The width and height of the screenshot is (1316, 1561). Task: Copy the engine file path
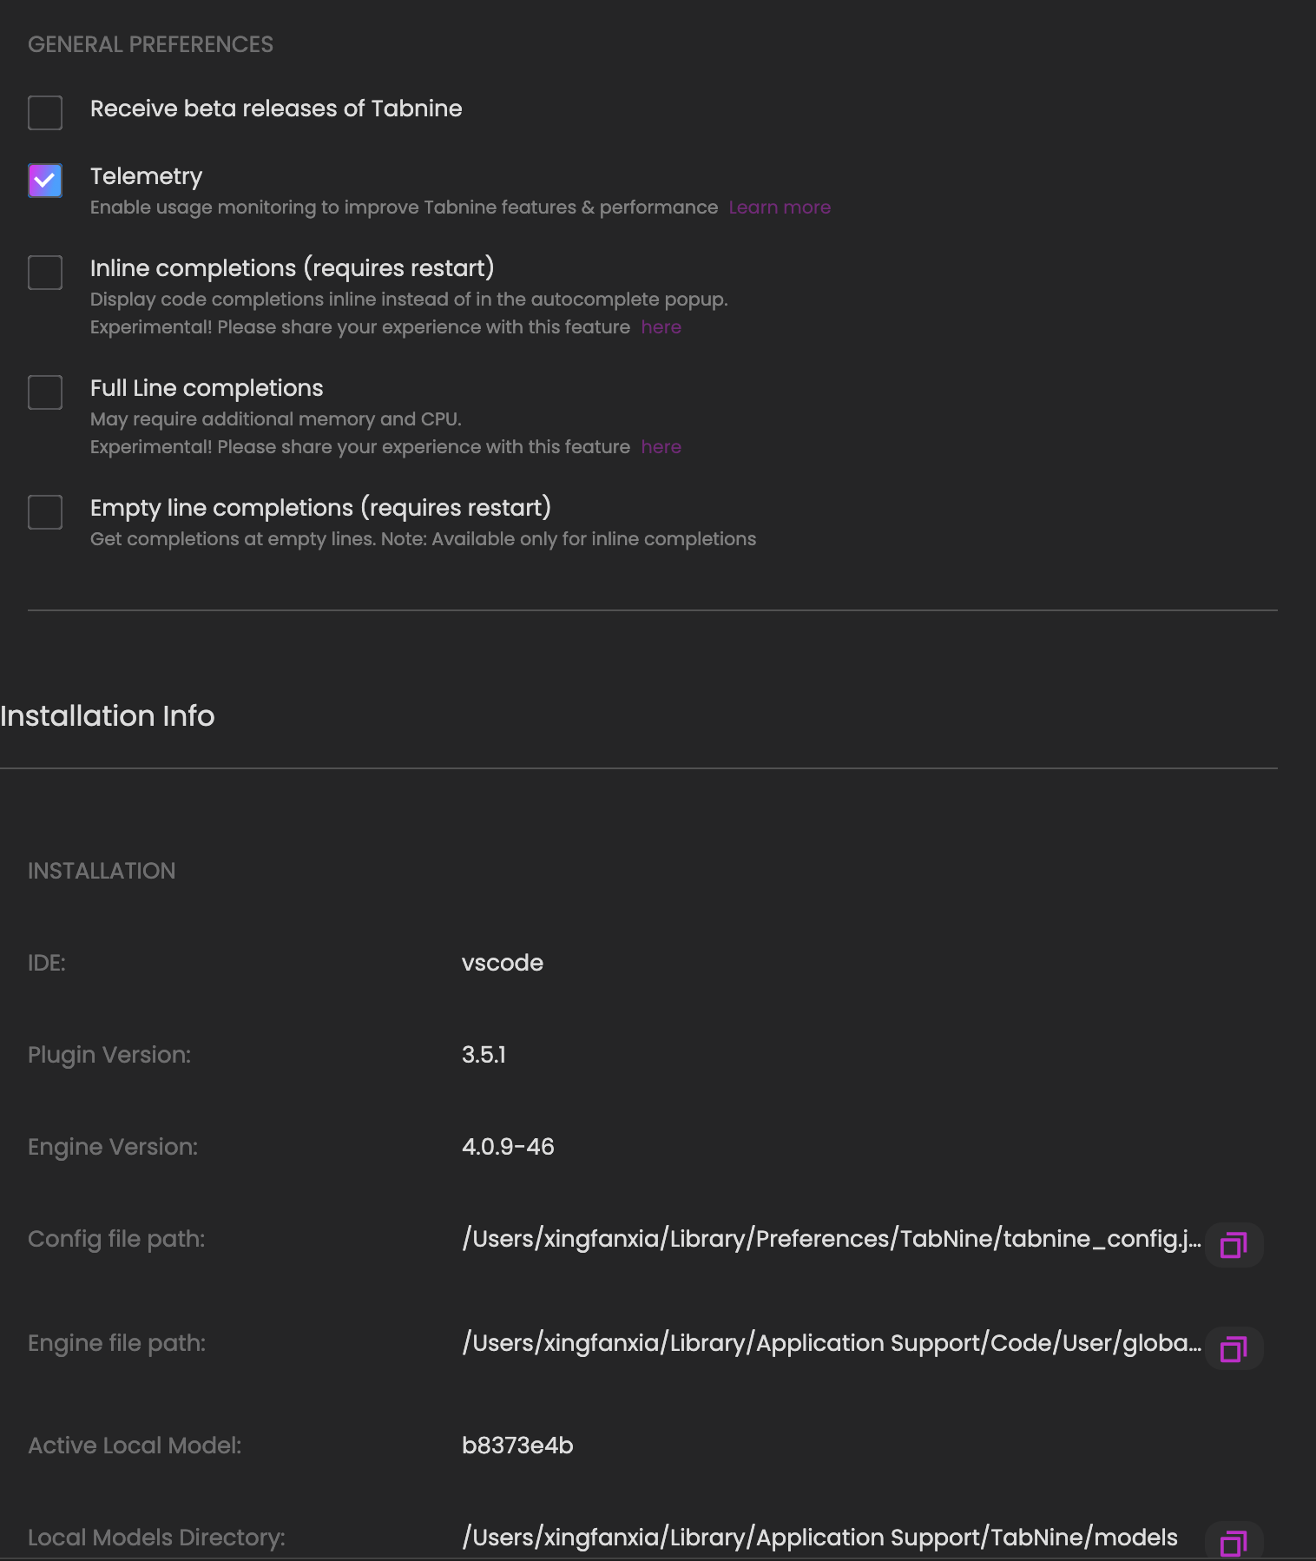pyautogui.click(x=1234, y=1349)
